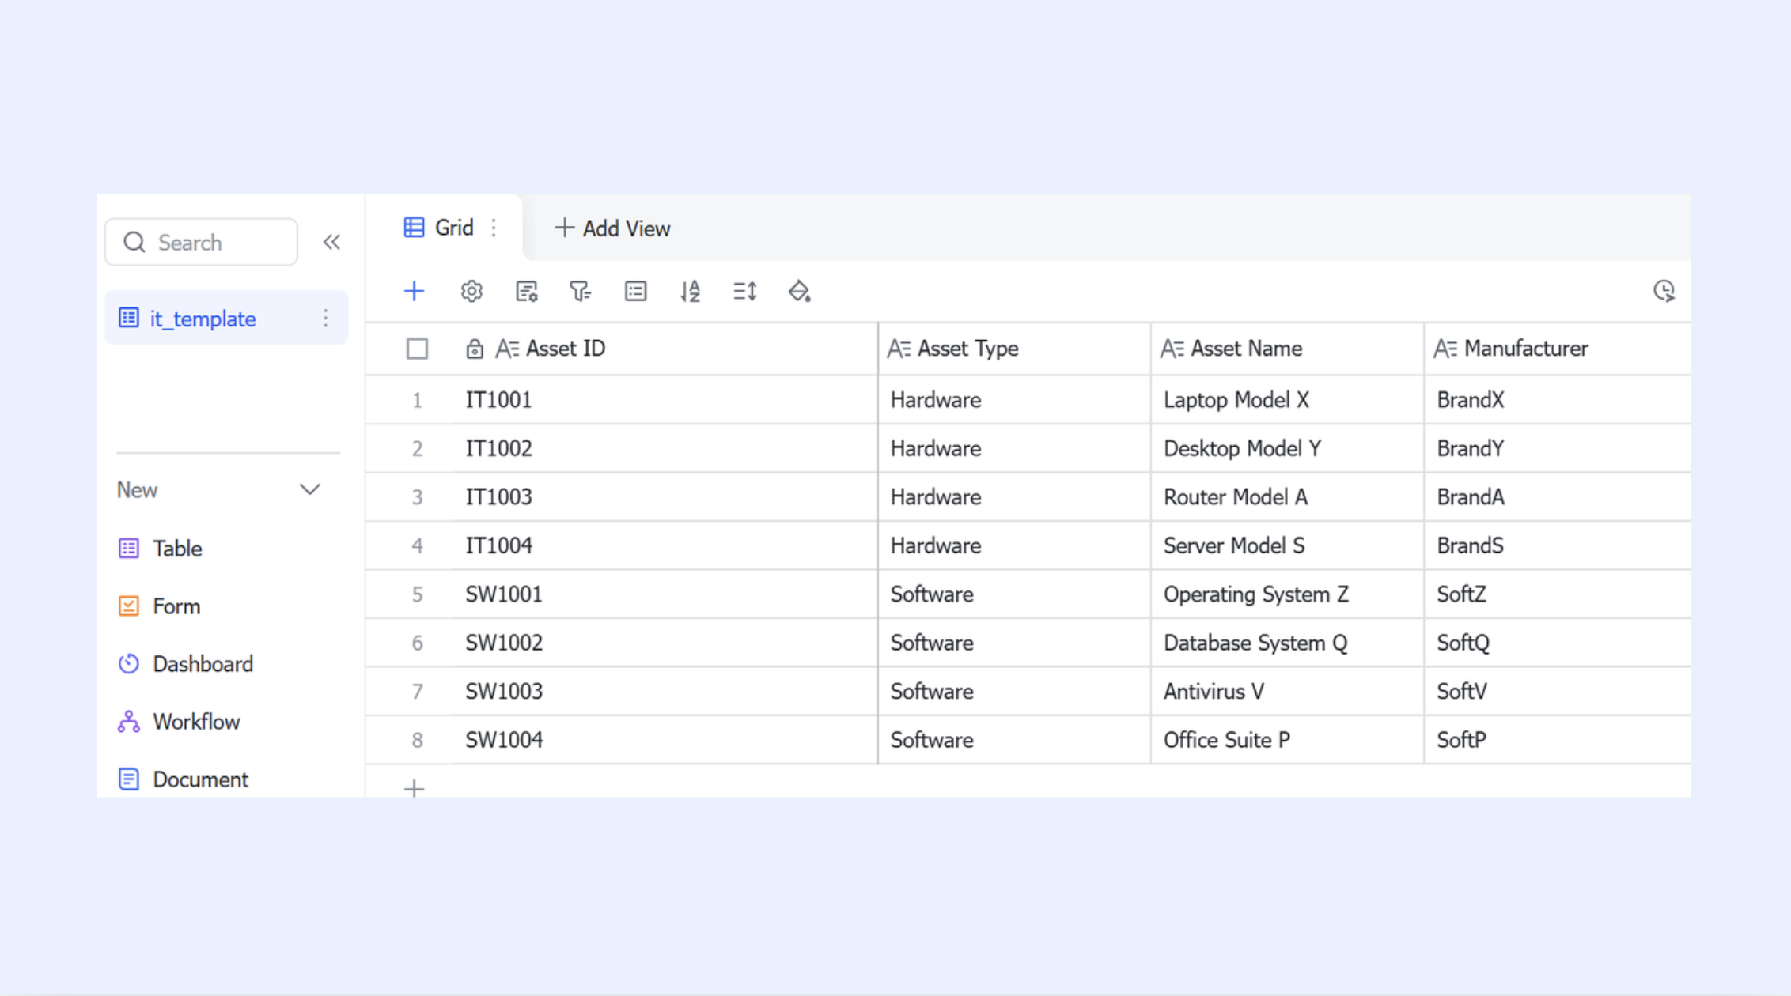Select cell IT1003
The image size is (1791, 996).
(665, 497)
